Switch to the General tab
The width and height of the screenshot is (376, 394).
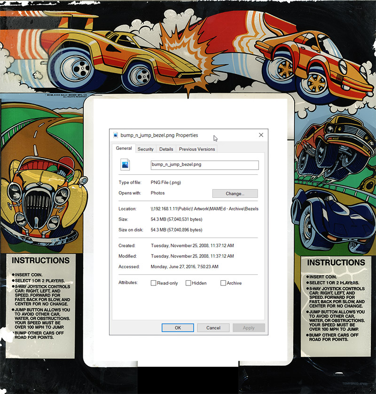(x=124, y=148)
